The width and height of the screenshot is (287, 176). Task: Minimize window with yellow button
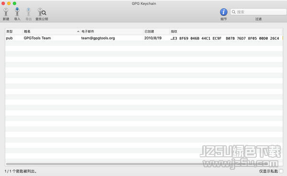click(x=9, y=3)
